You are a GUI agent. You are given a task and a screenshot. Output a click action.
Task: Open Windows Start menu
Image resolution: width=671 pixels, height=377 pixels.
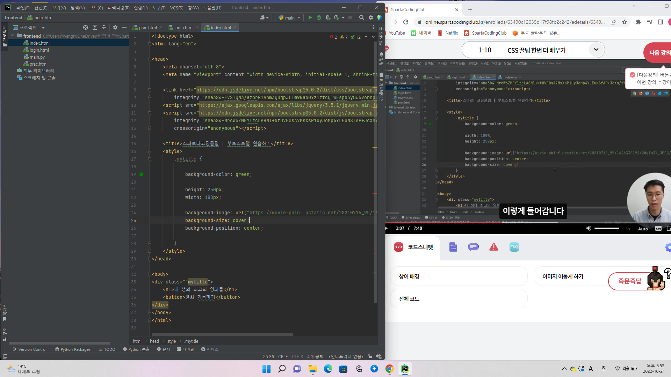[x=266, y=369]
